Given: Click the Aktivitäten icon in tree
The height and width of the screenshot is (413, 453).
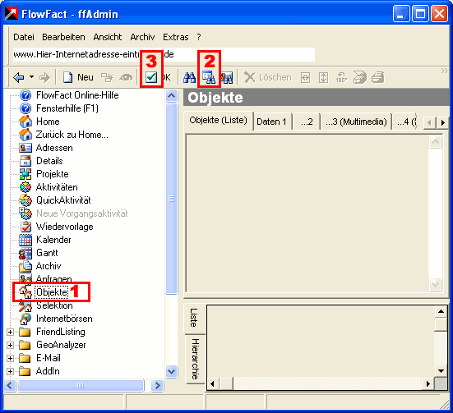Looking at the screenshot, I should click(x=25, y=187).
